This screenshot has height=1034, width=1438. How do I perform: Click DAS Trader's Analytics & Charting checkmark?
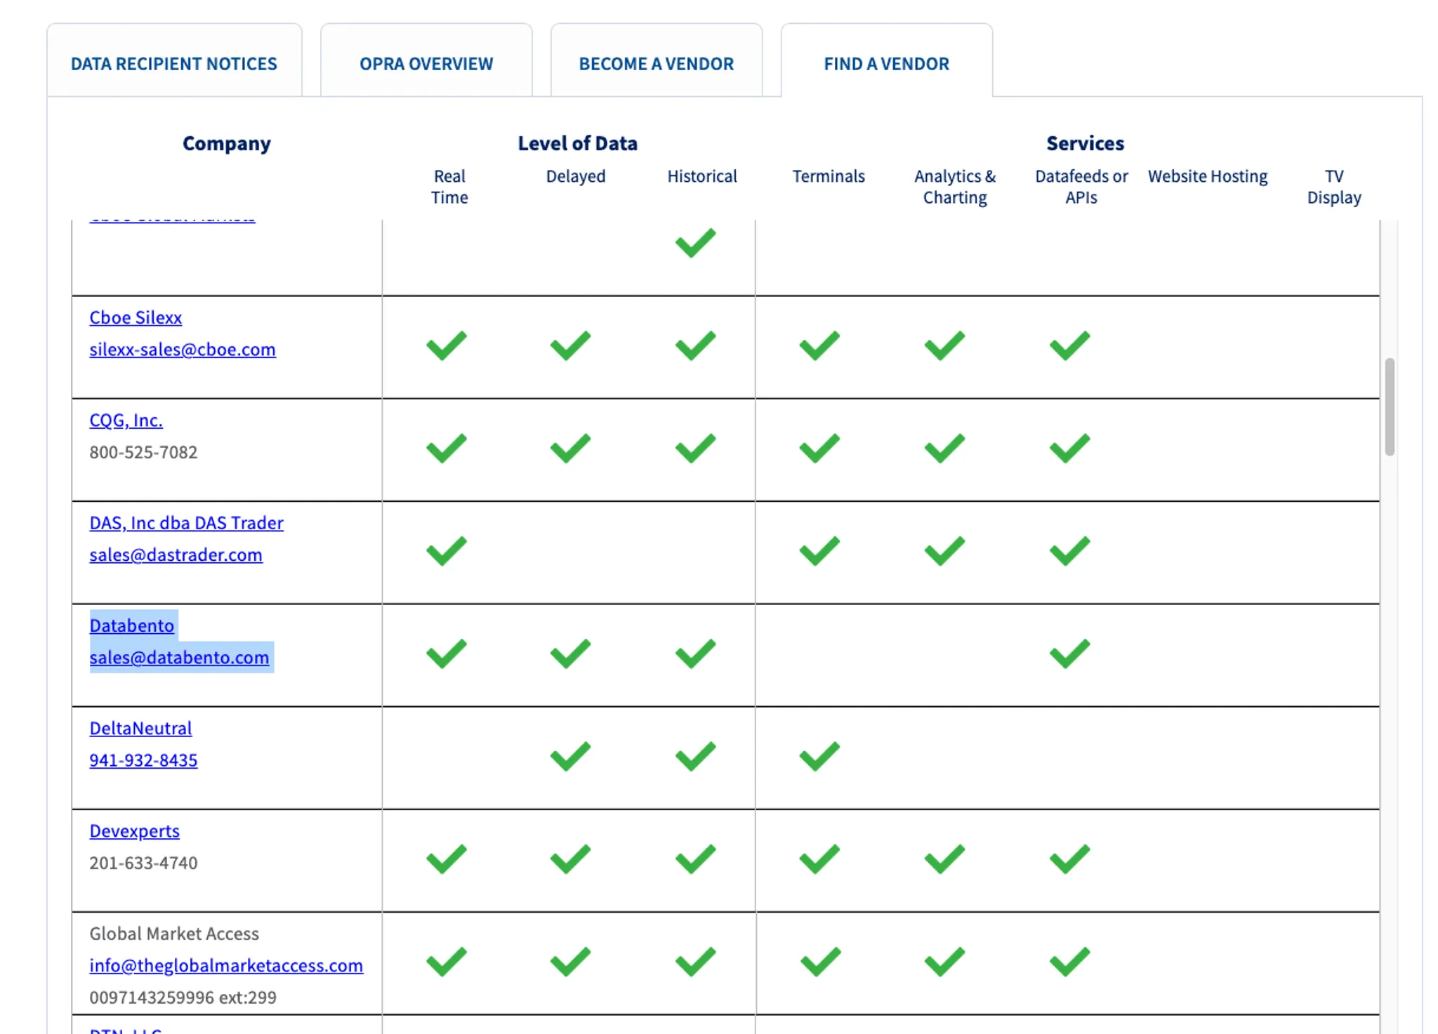944,551
